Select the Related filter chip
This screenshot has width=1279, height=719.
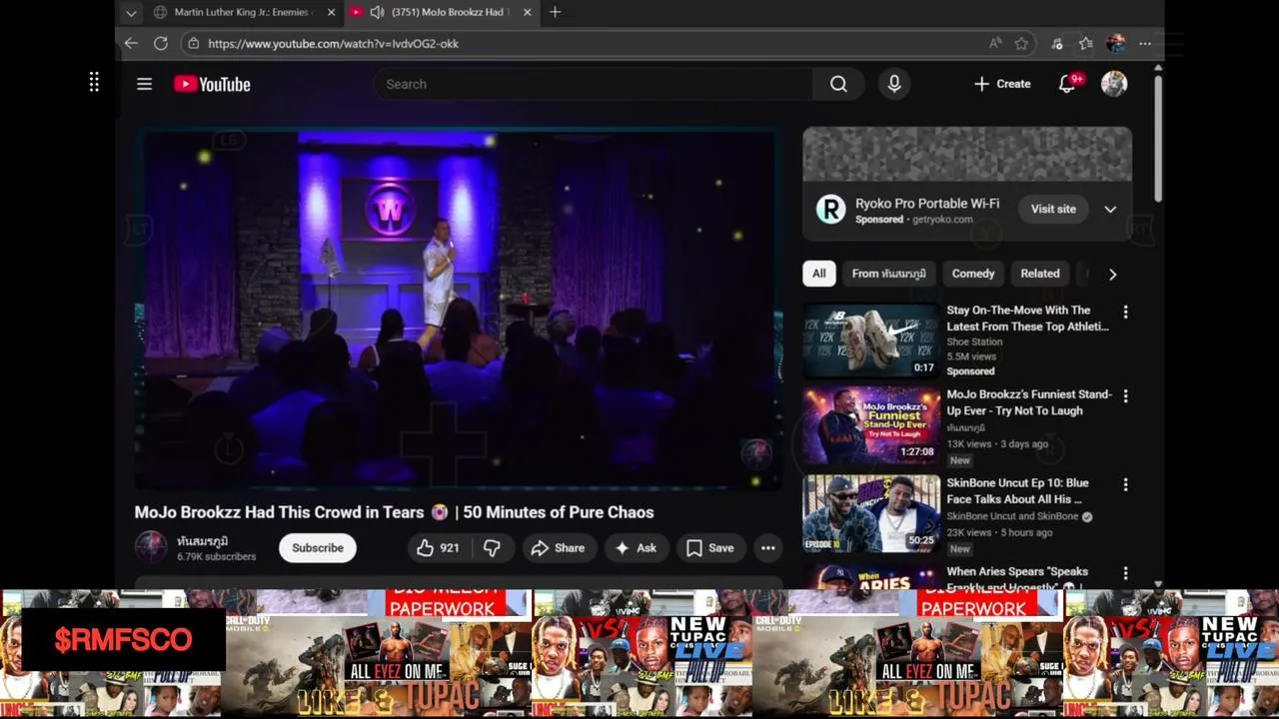tap(1040, 274)
